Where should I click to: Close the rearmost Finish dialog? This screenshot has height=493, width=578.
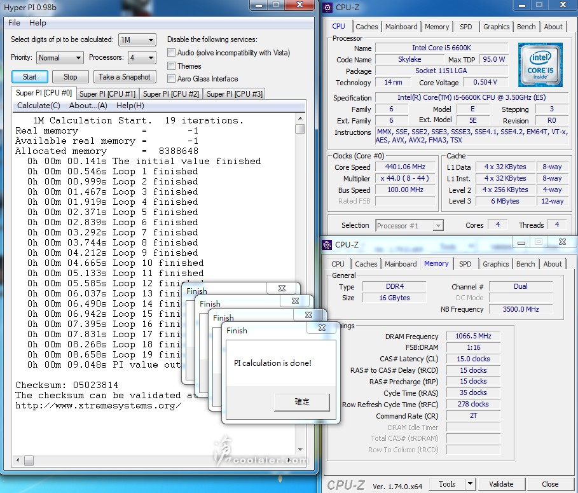click(282, 288)
